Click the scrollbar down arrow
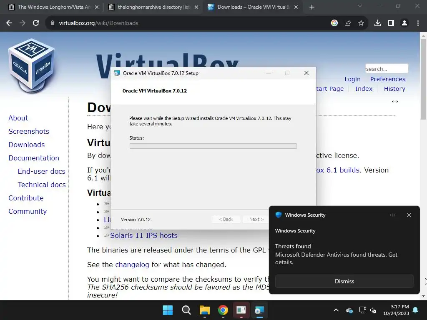This screenshot has width=427, height=320. pos(423,296)
